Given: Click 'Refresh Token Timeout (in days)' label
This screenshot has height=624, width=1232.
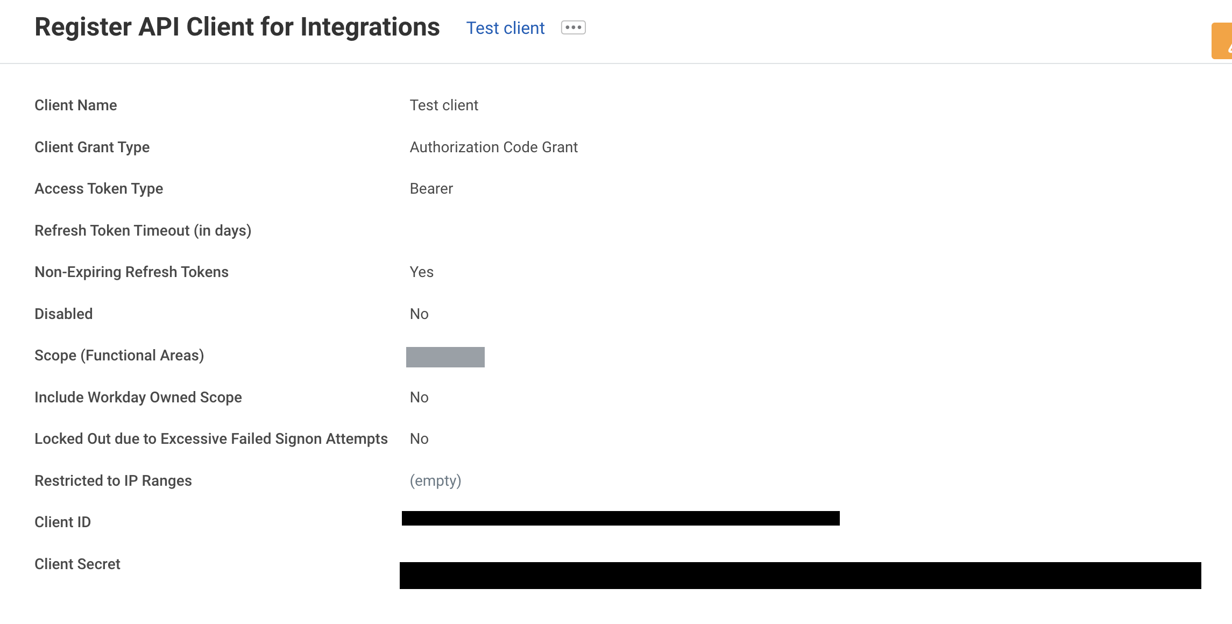Looking at the screenshot, I should [x=143, y=231].
